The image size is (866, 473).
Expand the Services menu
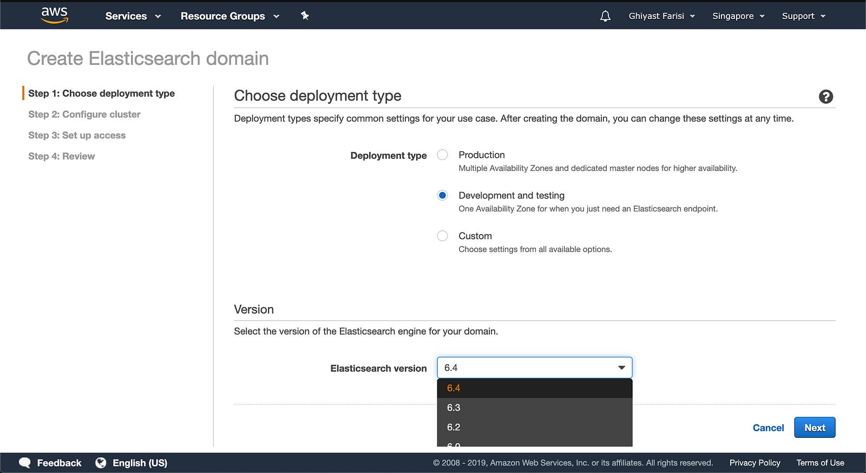pos(133,16)
